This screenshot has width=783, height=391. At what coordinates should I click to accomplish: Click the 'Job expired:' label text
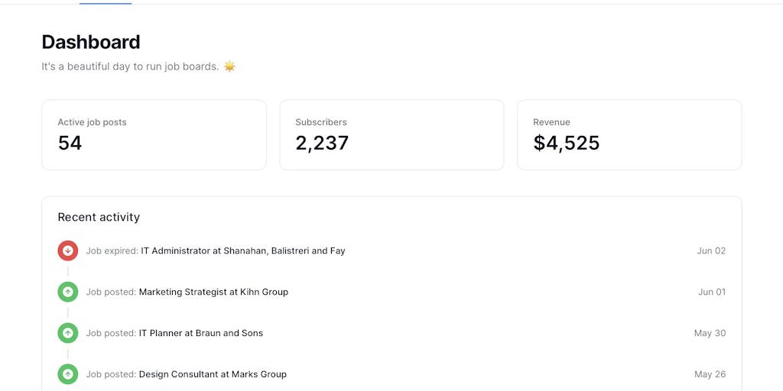pyautogui.click(x=112, y=250)
